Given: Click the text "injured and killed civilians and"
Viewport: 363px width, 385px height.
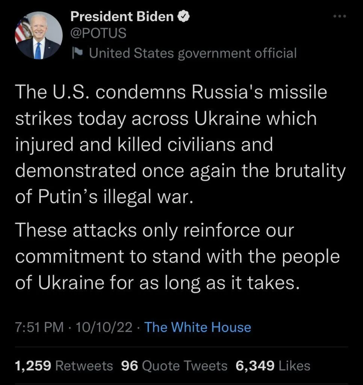Looking at the screenshot, I should point(144,145).
